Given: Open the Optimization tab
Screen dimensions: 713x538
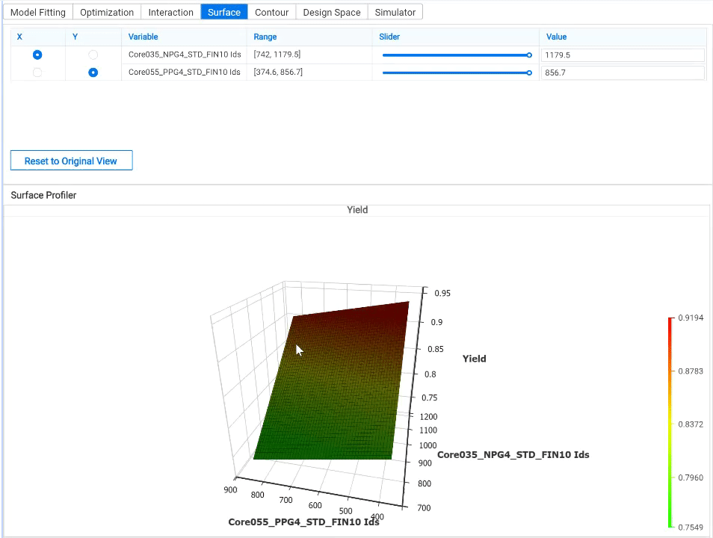Looking at the screenshot, I should (107, 12).
